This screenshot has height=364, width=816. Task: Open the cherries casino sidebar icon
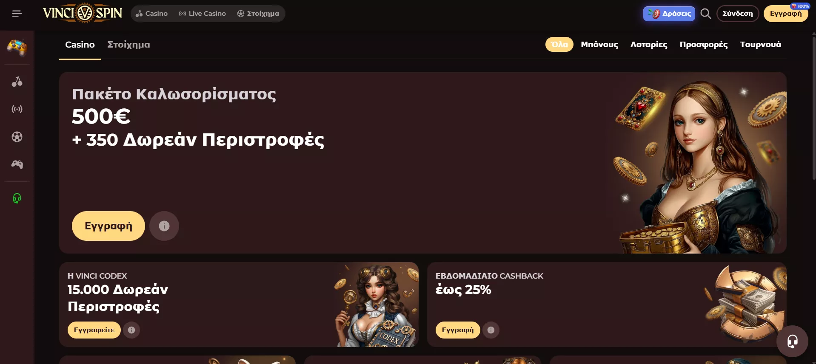(x=17, y=82)
